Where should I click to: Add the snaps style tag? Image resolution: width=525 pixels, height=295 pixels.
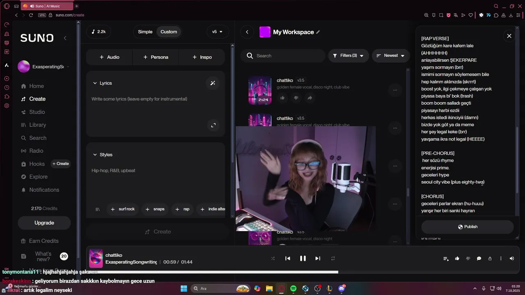pos(155,209)
